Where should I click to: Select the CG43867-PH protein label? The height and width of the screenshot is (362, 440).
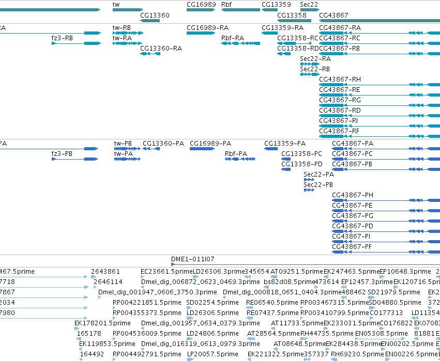[x=353, y=195]
